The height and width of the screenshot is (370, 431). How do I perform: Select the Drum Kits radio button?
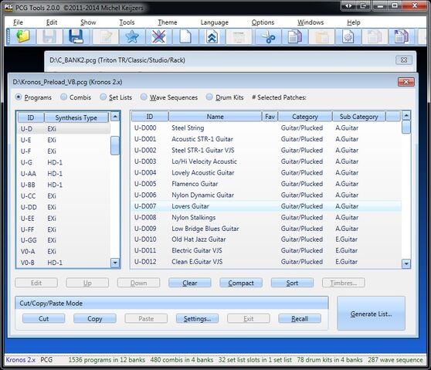pyautogui.click(x=209, y=97)
